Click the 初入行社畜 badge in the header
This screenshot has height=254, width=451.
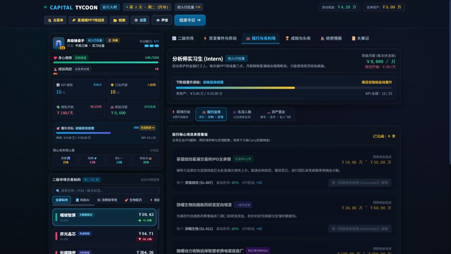pos(188,7)
